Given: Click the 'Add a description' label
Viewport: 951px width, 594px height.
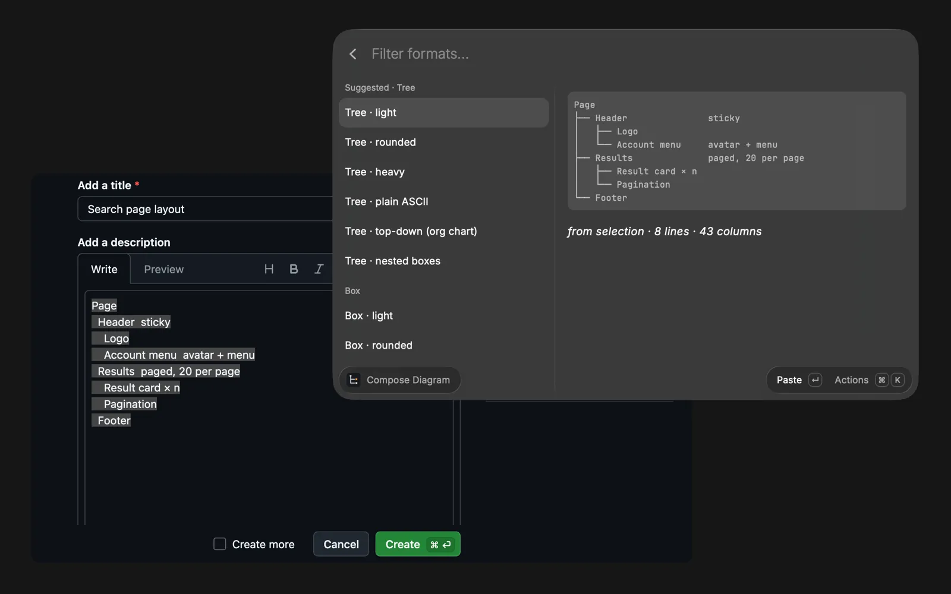Looking at the screenshot, I should [124, 242].
